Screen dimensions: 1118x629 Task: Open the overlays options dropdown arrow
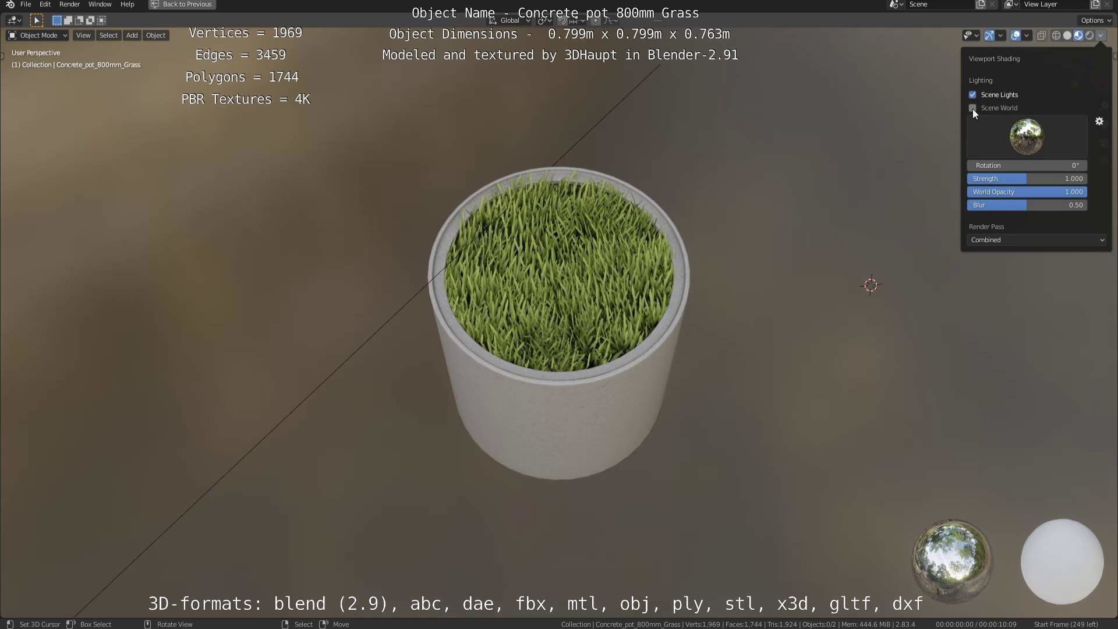[1027, 36]
